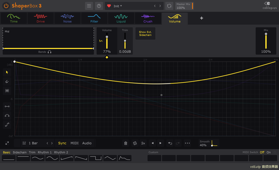Open the hamburger main menu
Viewport: 279px width, 170px height.
(89, 6)
